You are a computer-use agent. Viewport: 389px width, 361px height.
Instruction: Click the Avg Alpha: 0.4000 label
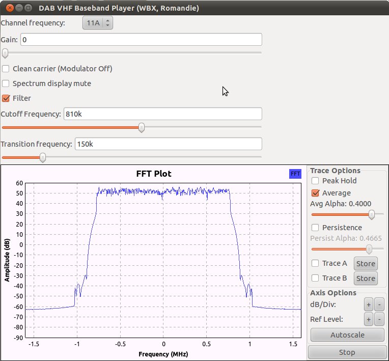click(x=341, y=204)
